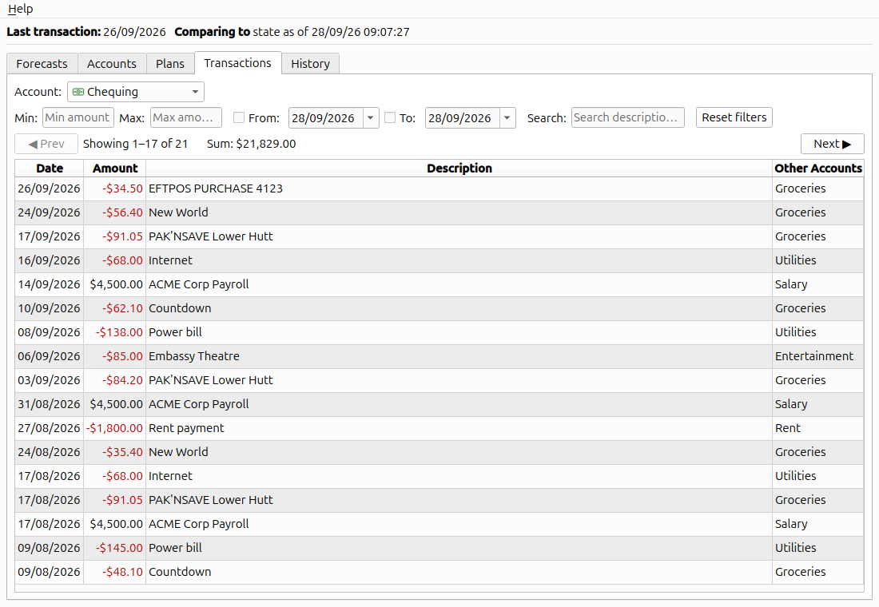The width and height of the screenshot is (879, 607).
Task: Focus the Min amount field
Action: pyautogui.click(x=78, y=117)
